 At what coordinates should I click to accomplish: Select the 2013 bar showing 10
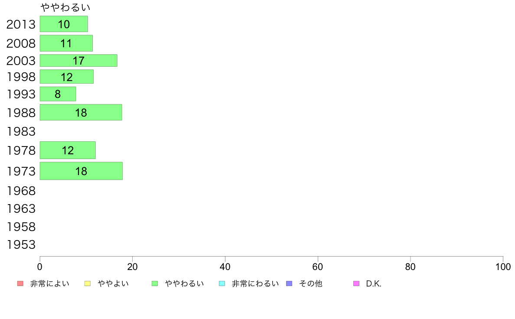[x=64, y=24]
